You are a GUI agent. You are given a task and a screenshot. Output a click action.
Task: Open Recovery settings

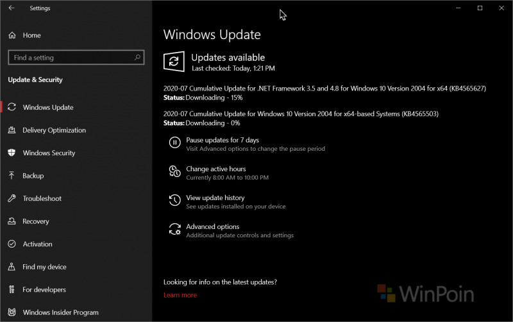(36, 221)
